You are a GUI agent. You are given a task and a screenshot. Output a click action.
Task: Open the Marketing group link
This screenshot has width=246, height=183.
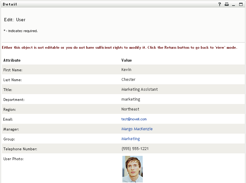[130, 139]
